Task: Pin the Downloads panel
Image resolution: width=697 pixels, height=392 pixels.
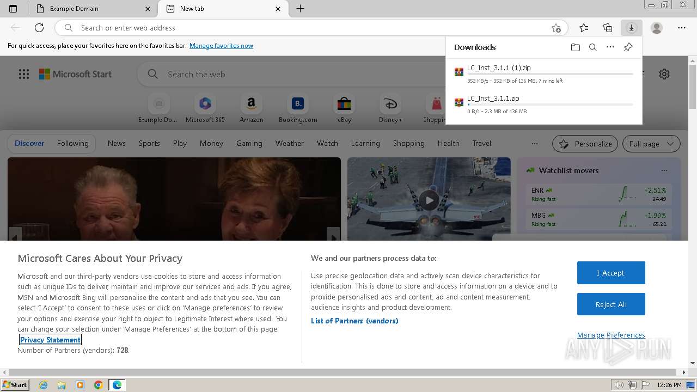Action: 628,47
